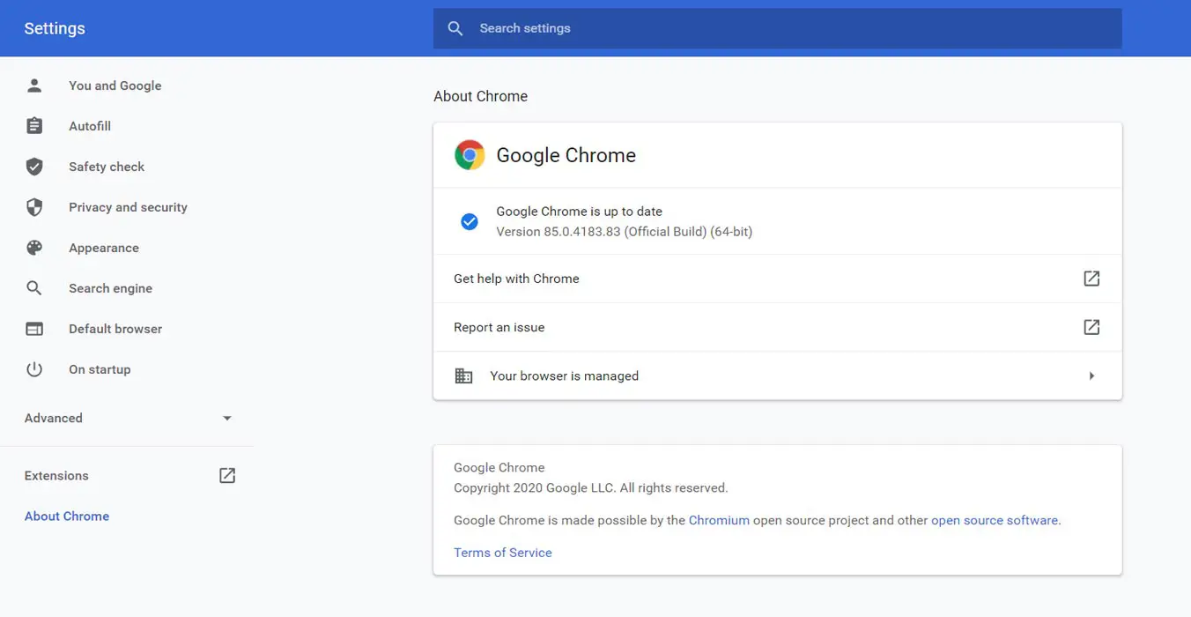
Task: Select About Chrome in the sidebar
Action: coord(67,517)
